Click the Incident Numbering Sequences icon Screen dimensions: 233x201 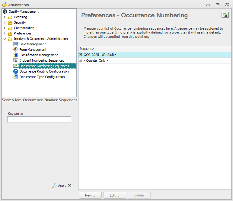(15, 60)
